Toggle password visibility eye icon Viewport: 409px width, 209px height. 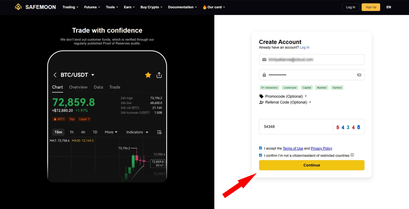click(359, 75)
